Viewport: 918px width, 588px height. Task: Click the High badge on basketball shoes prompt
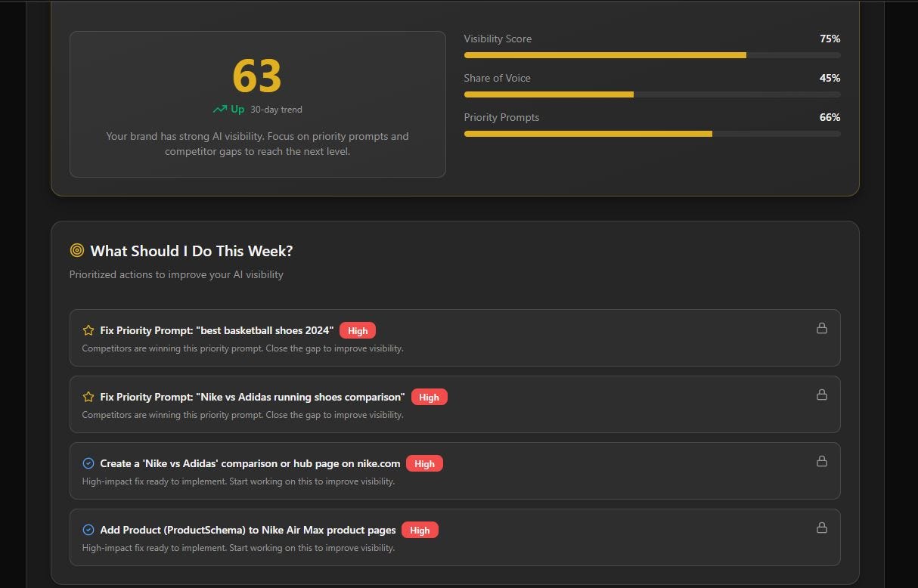pos(358,330)
